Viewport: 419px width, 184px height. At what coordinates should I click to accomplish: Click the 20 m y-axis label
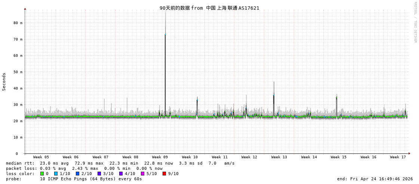click(x=18, y=121)
